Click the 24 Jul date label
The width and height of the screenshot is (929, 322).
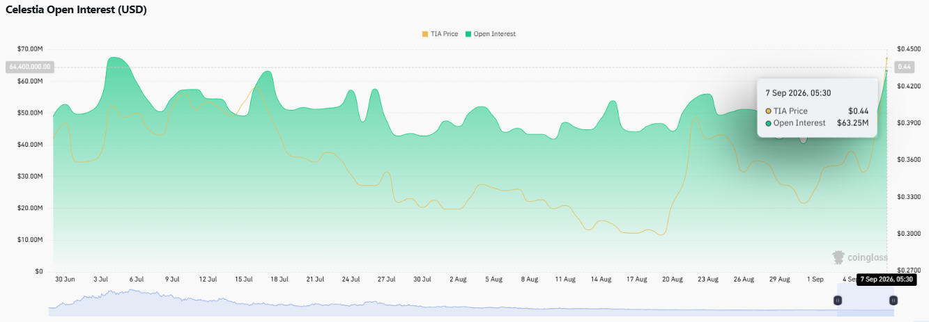coord(351,279)
